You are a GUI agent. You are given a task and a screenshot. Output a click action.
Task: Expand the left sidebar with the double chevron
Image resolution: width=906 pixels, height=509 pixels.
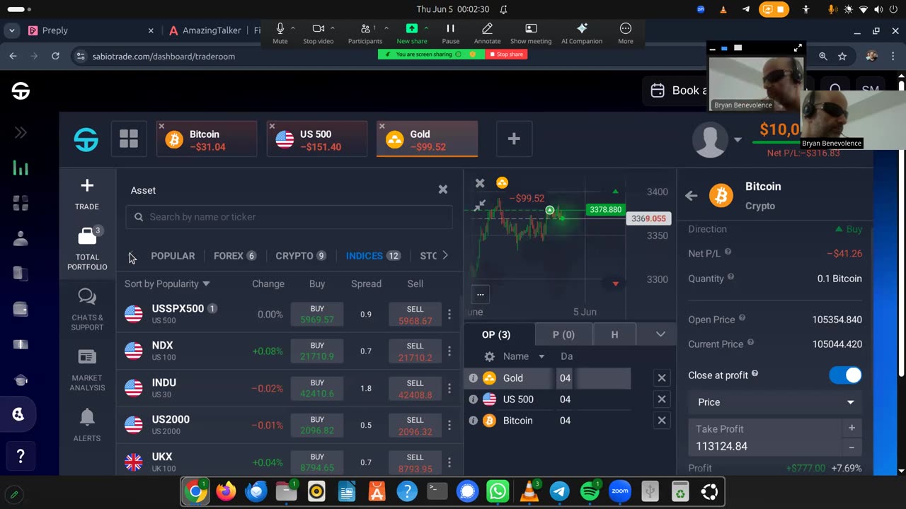coord(21,132)
